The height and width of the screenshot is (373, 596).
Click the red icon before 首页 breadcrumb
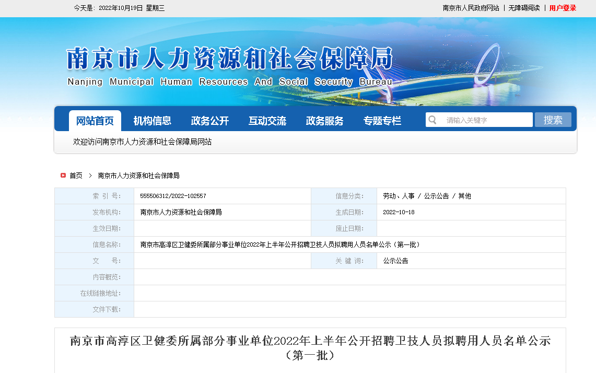point(63,176)
